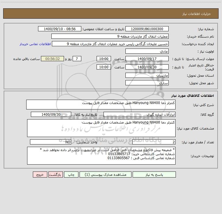Click the 'پاسخ به نیاز' button

click(x=154, y=175)
